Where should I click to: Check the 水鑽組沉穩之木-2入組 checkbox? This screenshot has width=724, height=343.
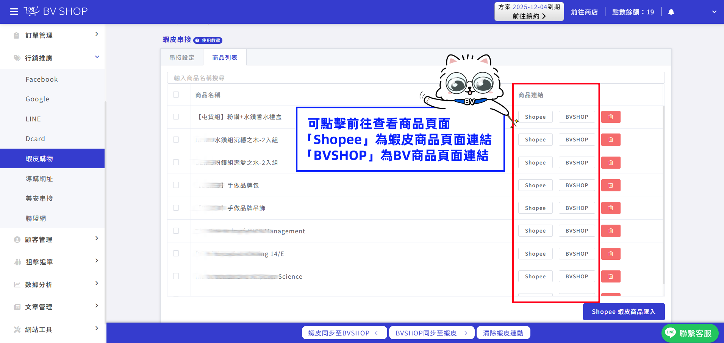pyautogui.click(x=176, y=140)
